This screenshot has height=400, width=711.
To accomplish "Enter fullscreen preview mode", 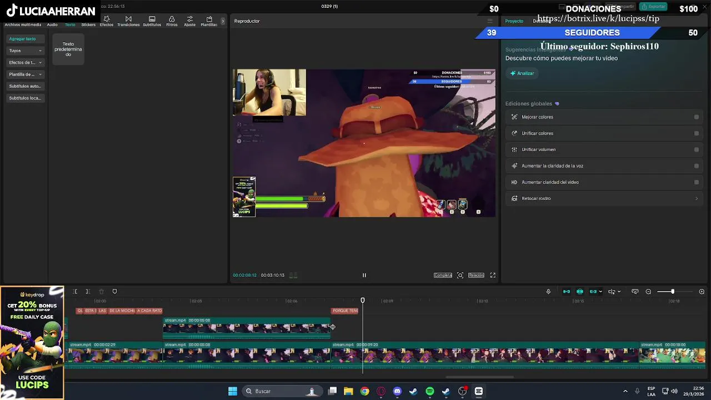I will tap(493, 275).
